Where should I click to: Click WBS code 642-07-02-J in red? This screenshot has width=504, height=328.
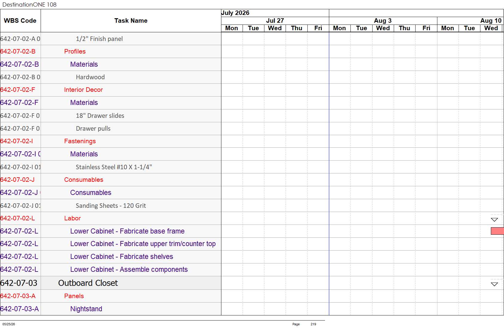[17, 180]
